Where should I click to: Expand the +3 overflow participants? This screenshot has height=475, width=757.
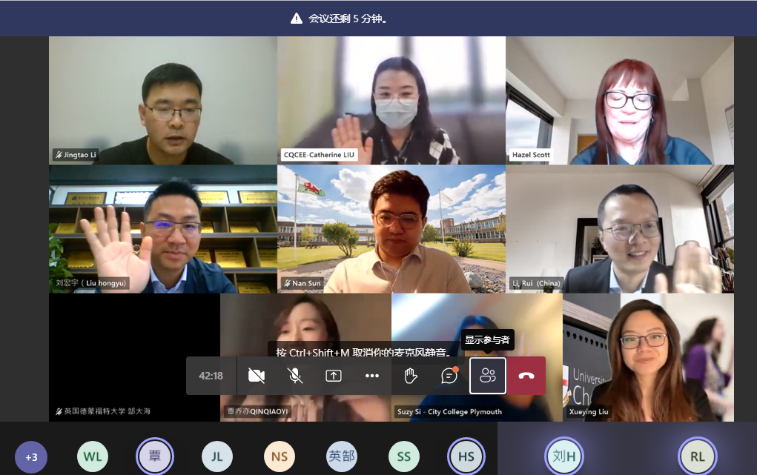[31, 457]
